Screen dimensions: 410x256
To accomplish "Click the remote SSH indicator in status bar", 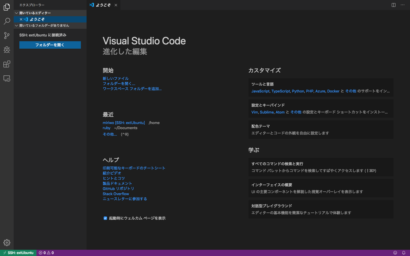I will coord(18,253).
